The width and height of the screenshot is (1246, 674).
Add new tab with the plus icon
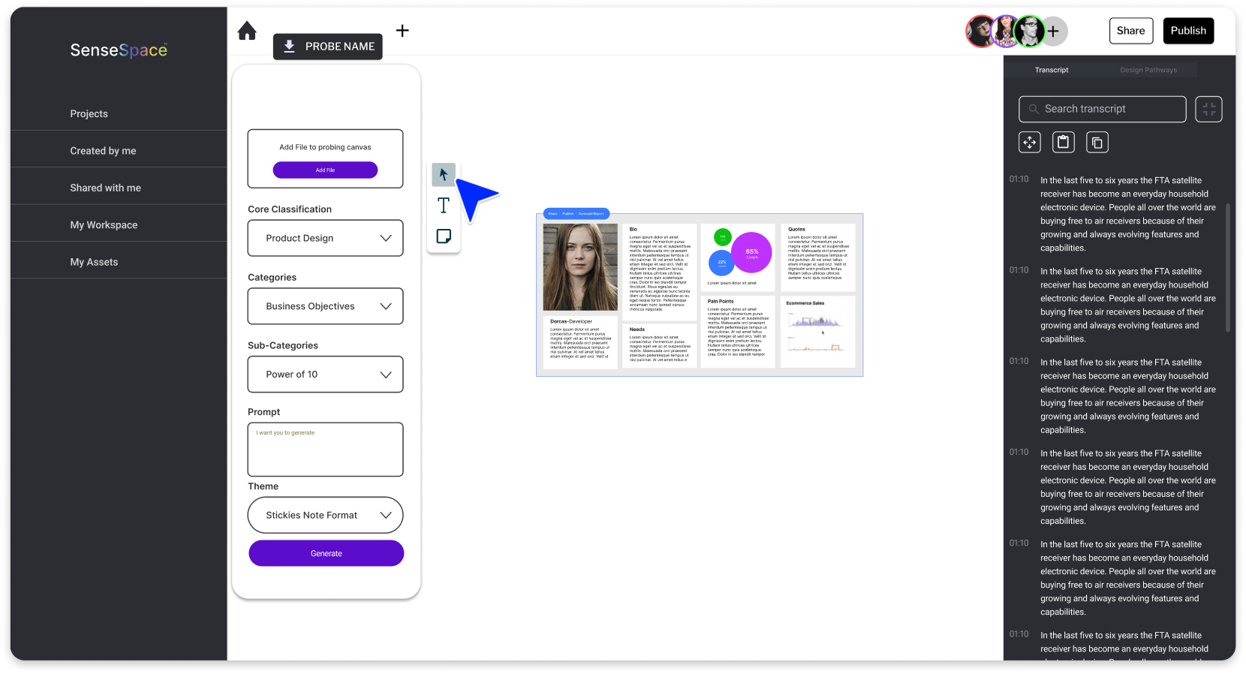[402, 31]
